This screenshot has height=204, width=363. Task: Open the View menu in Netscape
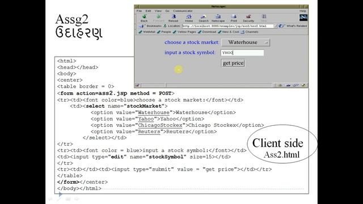(158, 11)
